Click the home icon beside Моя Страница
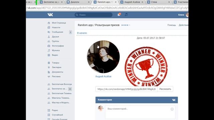Image resolution: width=214 pixels, height=120 pixels. tap(49, 23)
